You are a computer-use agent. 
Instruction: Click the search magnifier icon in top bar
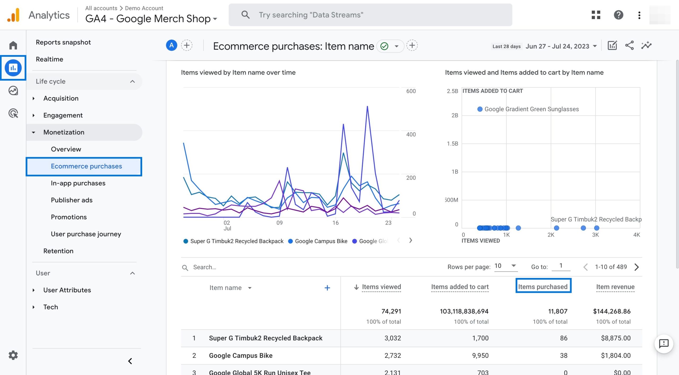pos(245,15)
